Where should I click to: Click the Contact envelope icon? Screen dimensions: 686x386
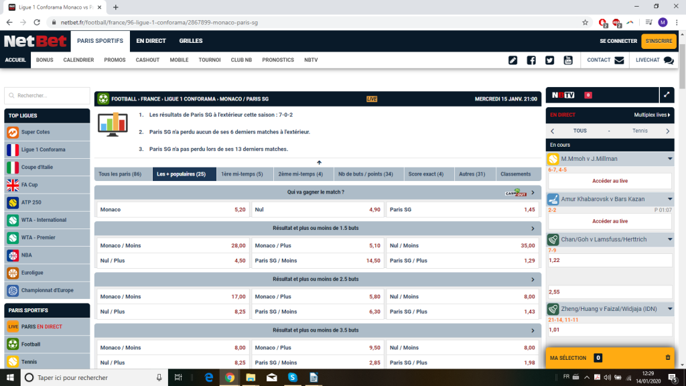pyautogui.click(x=619, y=60)
